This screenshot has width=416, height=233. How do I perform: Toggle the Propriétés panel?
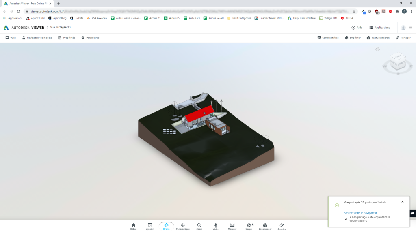[x=67, y=38]
